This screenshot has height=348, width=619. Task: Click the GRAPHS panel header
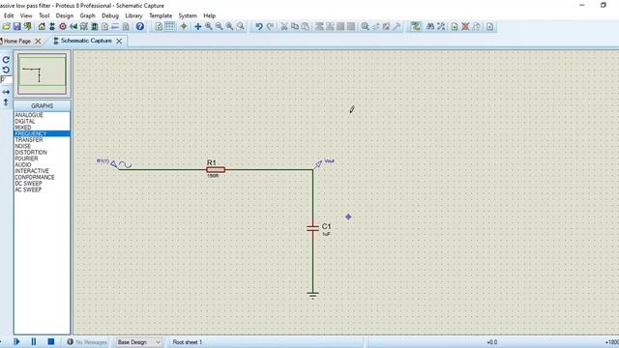pyautogui.click(x=42, y=105)
